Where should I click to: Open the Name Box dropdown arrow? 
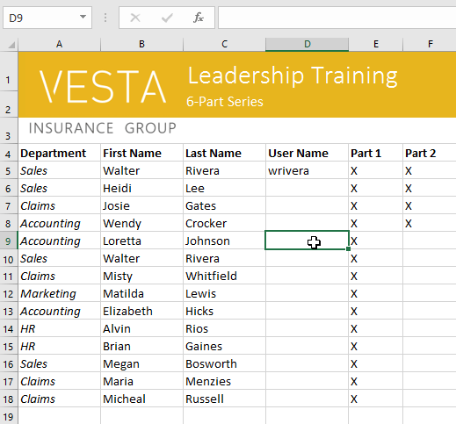coord(83,18)
